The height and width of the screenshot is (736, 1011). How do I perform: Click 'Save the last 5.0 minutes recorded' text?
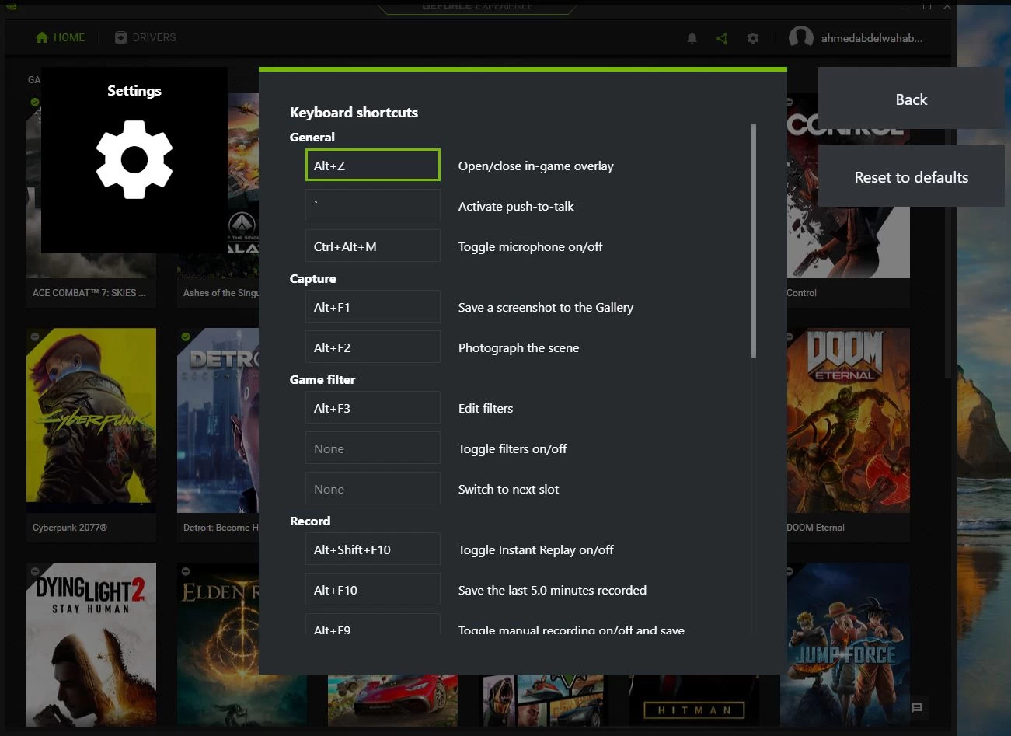[552, 590]
